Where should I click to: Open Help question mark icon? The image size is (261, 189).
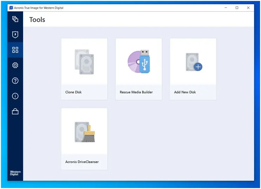click(x=15, y=81)
